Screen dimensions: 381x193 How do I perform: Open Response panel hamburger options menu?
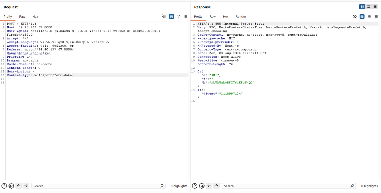point(376,17)
